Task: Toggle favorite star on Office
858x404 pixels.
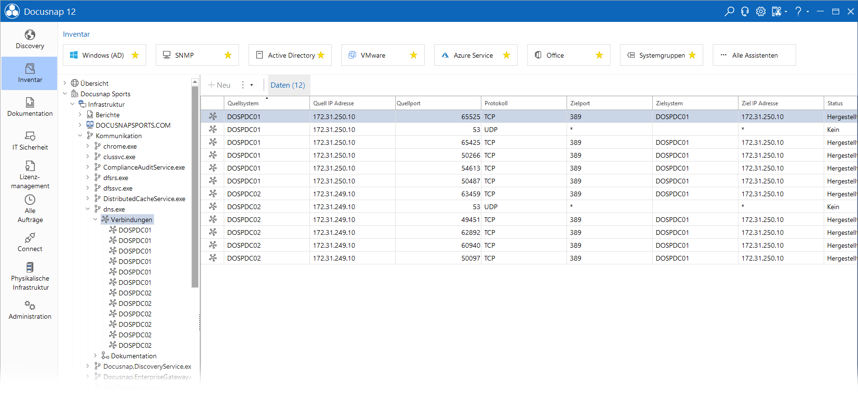Action: 599,55
